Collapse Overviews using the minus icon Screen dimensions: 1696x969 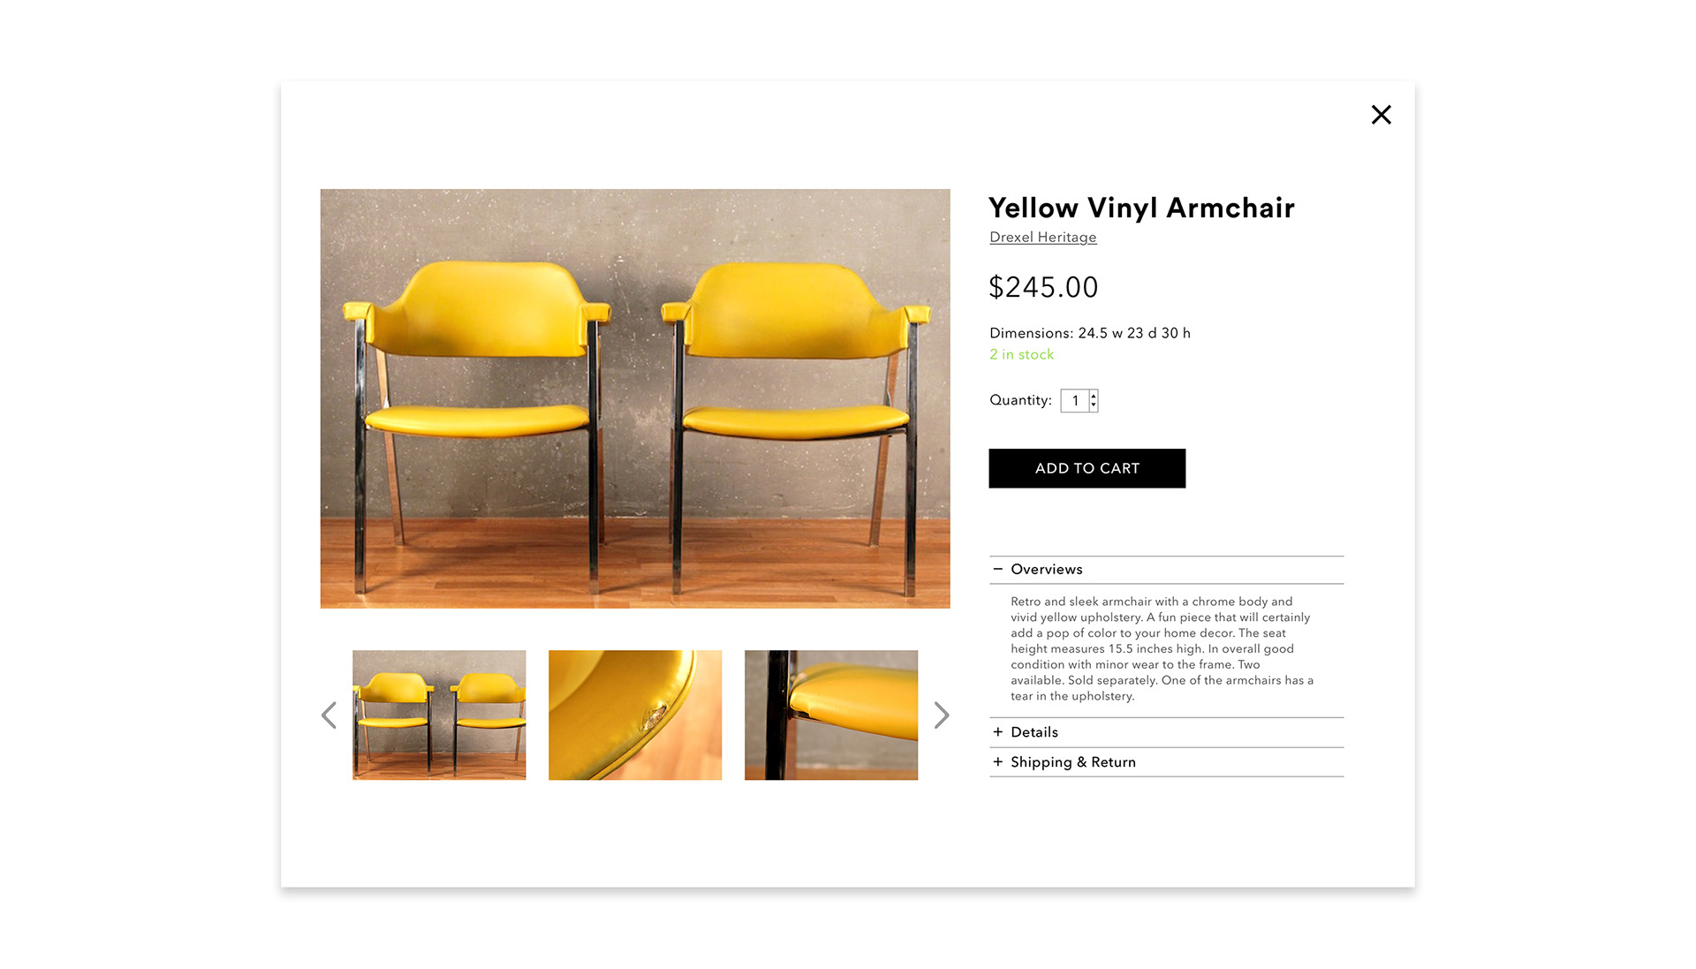(x=997, y=570)
